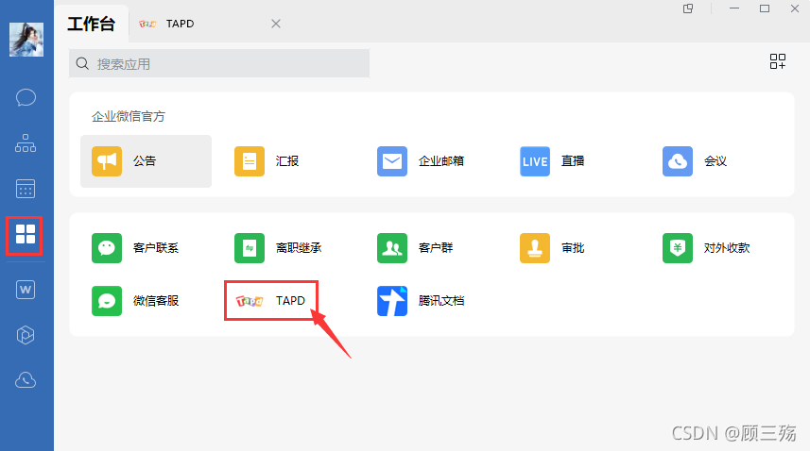Open the Contacts organization chart icon
Screen dimensions: 810x451
point(26,143)
